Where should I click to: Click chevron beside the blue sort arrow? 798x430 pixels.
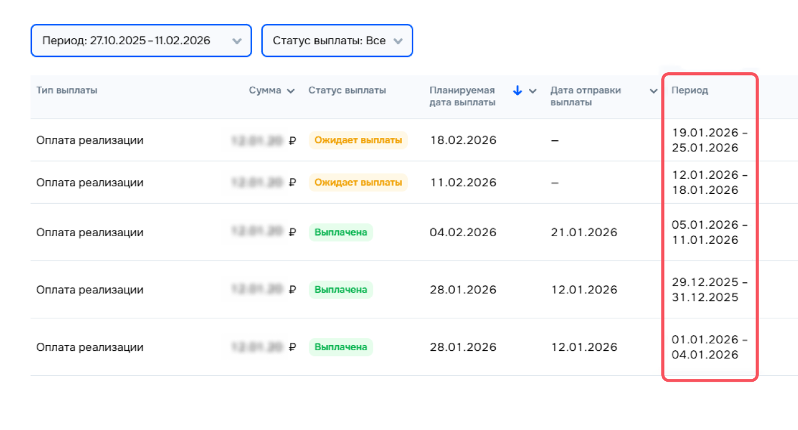(532, 91)
